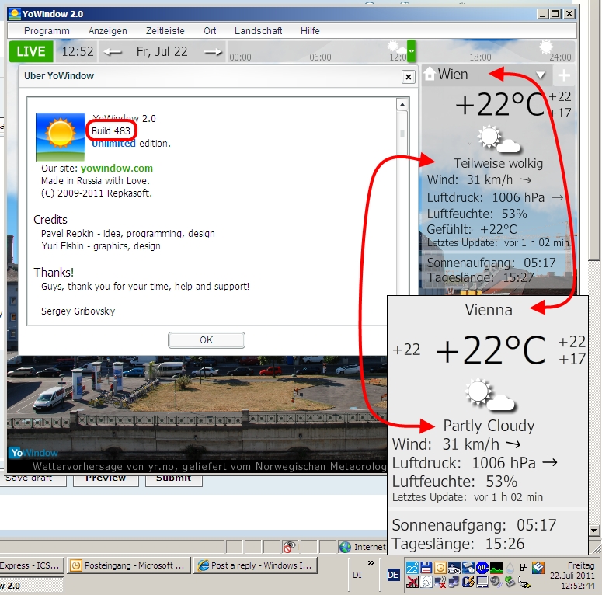
Task: Click the about dialog scroll-up arrow
Action: coord(402,104)
